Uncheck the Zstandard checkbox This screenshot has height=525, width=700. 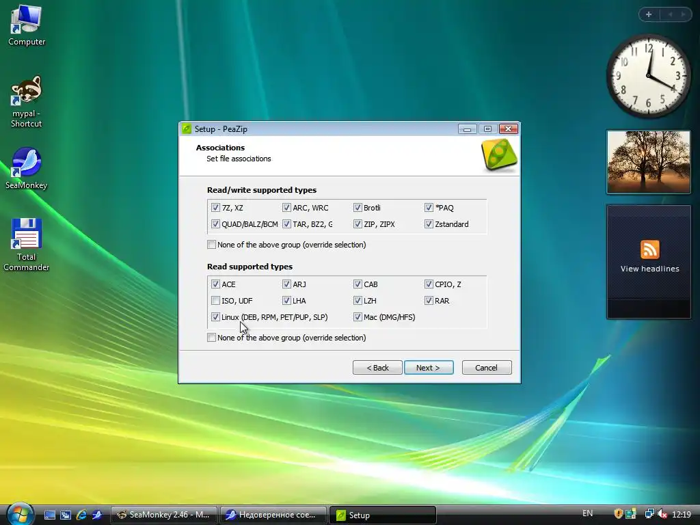429,224
